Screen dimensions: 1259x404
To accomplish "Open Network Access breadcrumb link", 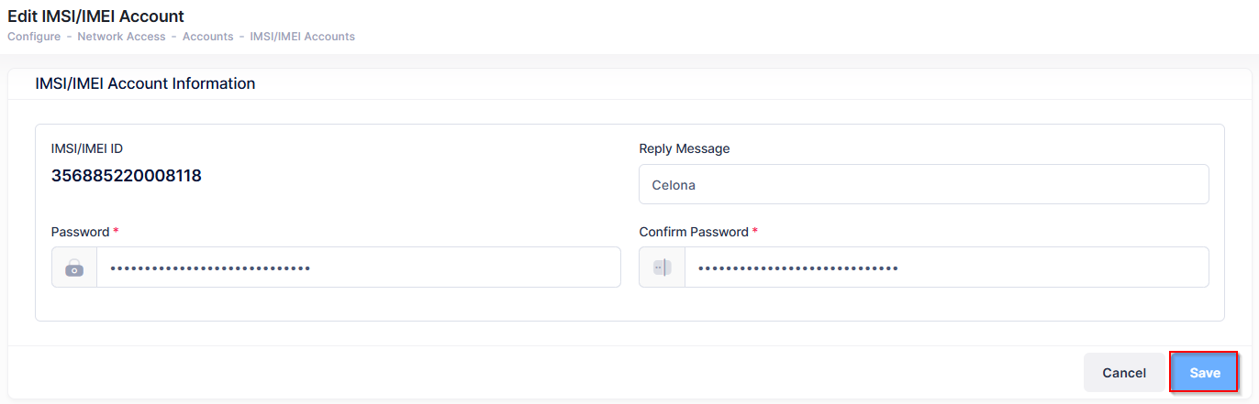I will [x=121, y=37].
